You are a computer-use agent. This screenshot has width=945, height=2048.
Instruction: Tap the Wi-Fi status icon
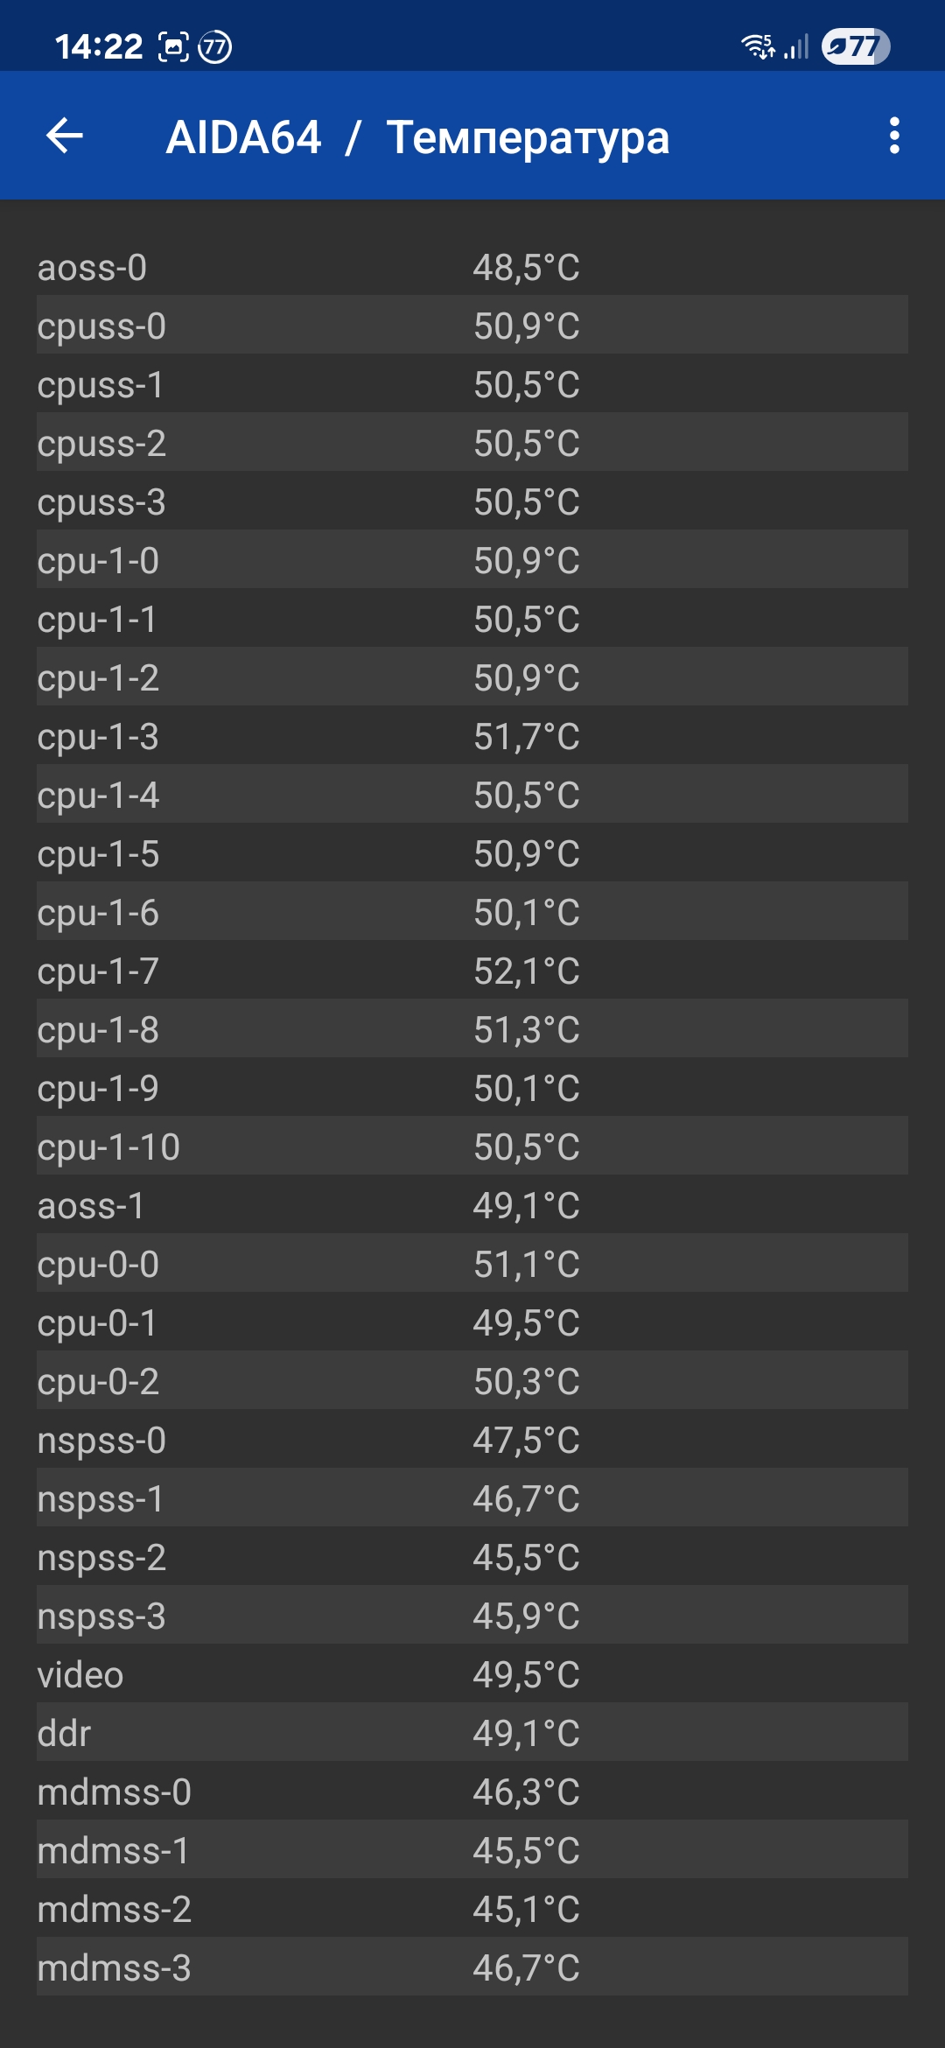pos(758,46)
